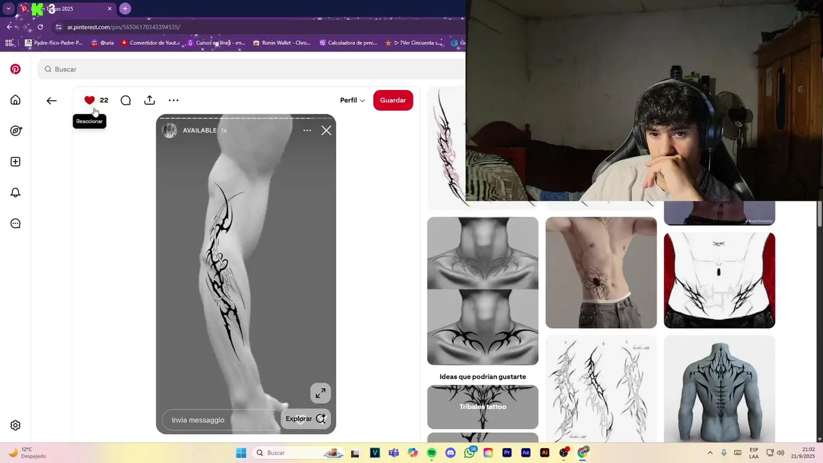Share the pin with the upload arrow

149,100
